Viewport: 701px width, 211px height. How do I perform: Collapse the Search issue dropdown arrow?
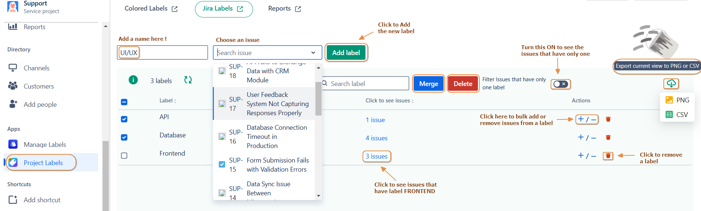pyautogui.click(x=313, y=53)
